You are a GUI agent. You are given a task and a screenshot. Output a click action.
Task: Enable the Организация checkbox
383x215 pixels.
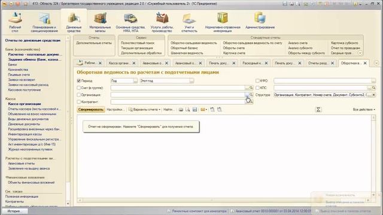pyautogui.click(x=78, y=95)
